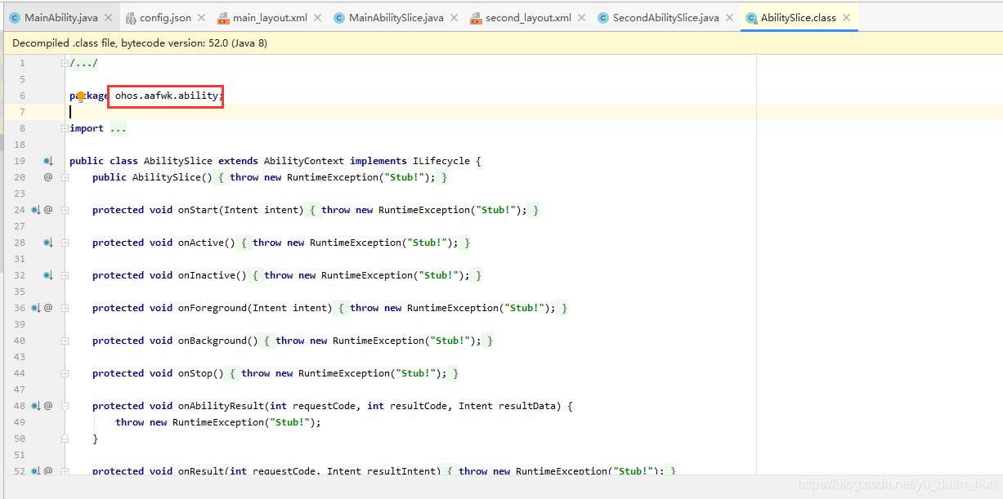1003x499 pixels.
Task: Click the intention lightbulb on the package line
Action: click(x=81, y=96)
